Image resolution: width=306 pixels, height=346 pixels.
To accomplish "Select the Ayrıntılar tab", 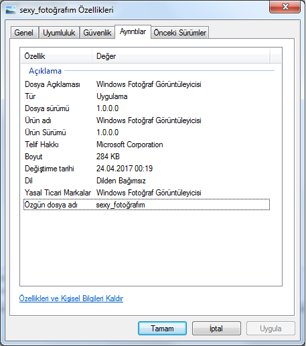I will pos(133,31).
